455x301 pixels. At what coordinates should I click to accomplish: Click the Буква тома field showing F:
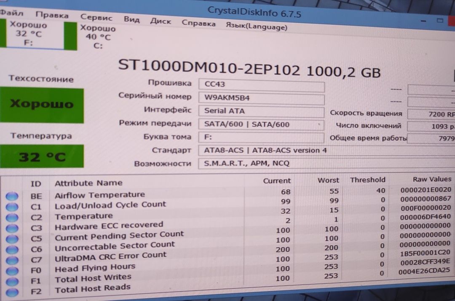tap(262, 137)
